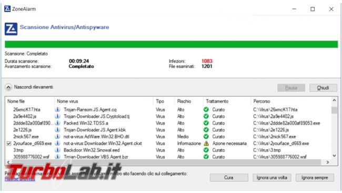Click info icon for Trojan-Downloader.JS.Cryptoload.tj
Image resolution: width=342 pixels, height=193 pixels.
(57, 116)
